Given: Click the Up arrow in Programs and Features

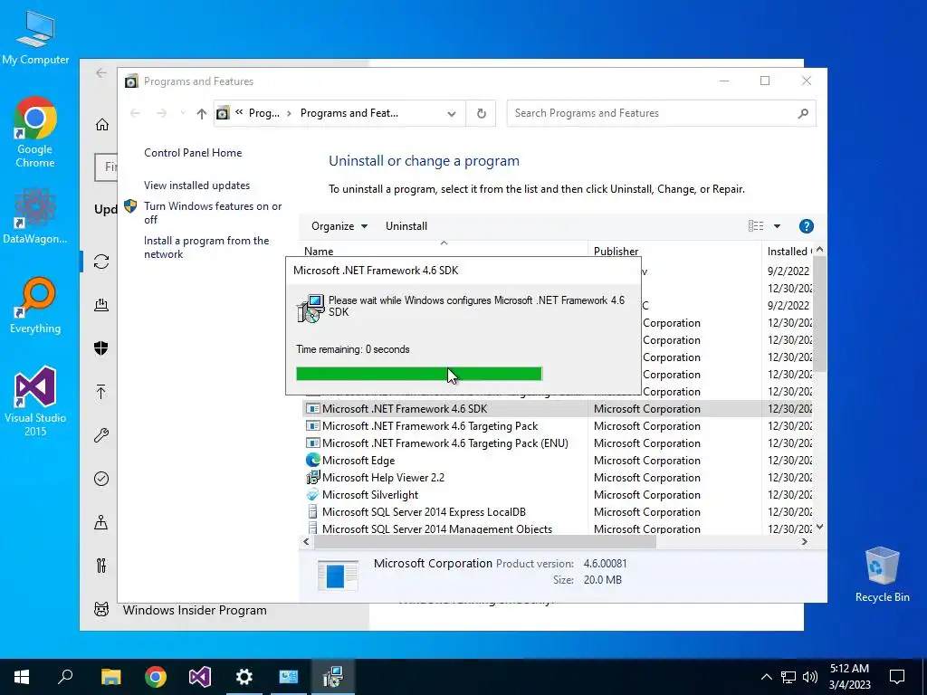Looking at the screenshot, I should 202,113.
